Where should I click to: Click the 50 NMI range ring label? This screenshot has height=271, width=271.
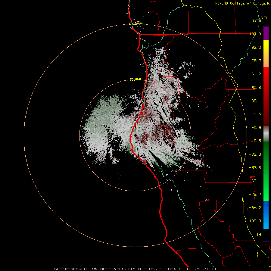135,80
